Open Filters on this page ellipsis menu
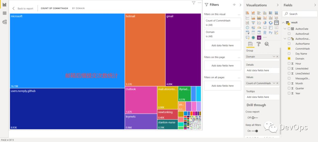 [239, 58]
